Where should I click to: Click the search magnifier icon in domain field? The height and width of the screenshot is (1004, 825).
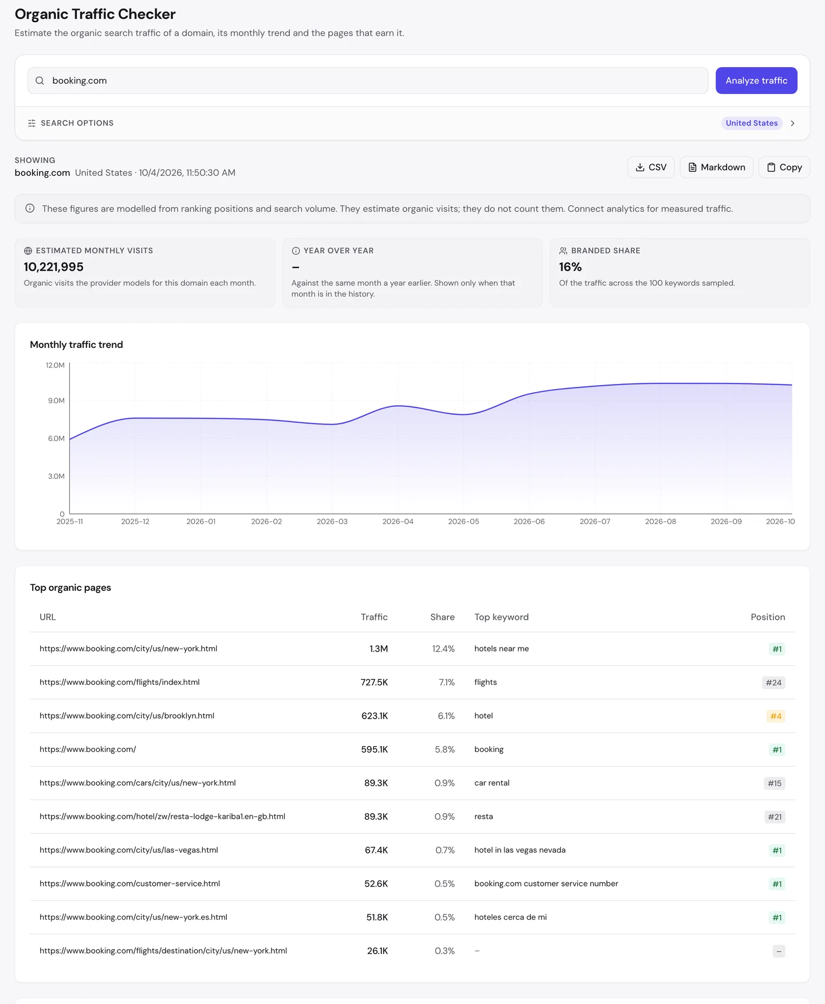(x=40, y=81)
